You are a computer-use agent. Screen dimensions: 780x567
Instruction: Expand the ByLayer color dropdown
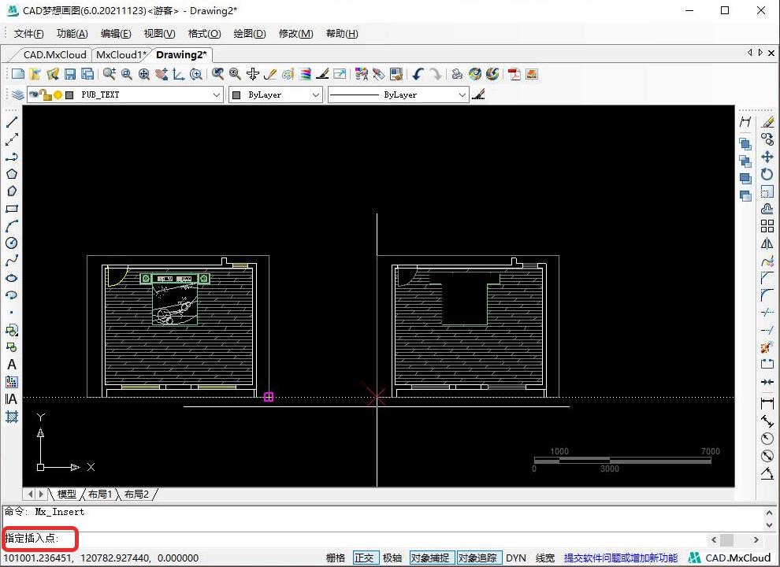tap(316, 94)
